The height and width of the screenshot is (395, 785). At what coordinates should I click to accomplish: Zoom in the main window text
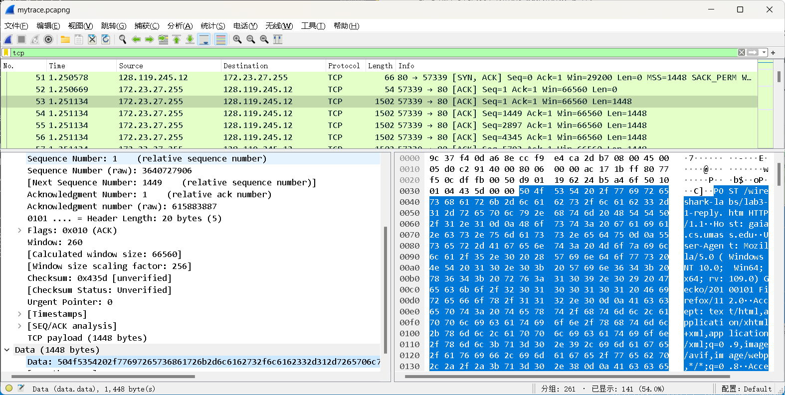tap(237, 39)
